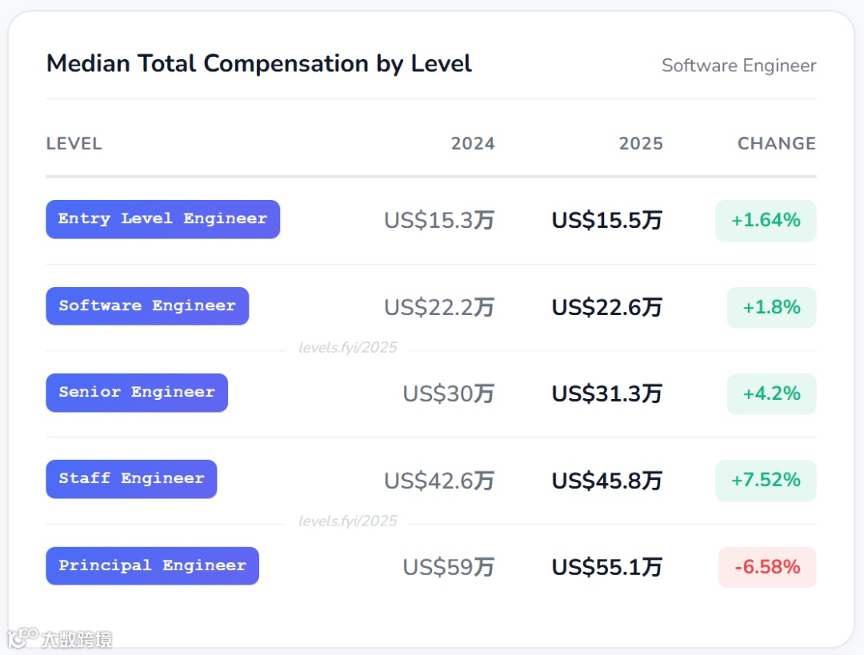864x655 pixels.
Task: Click the LEVEL column header
Action: 74,144
